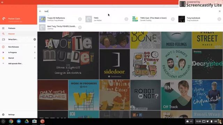Image resolution: width=223 pixels, height=125 pixels.
Task: Select 'Bent Twig, The by FISHER' result title
Action: tap(62, 26)
